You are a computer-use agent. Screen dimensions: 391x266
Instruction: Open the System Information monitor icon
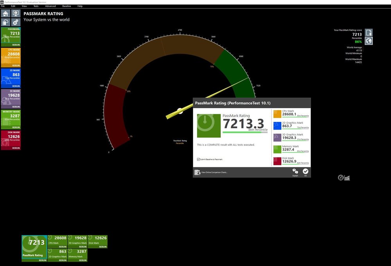[16, 13]
